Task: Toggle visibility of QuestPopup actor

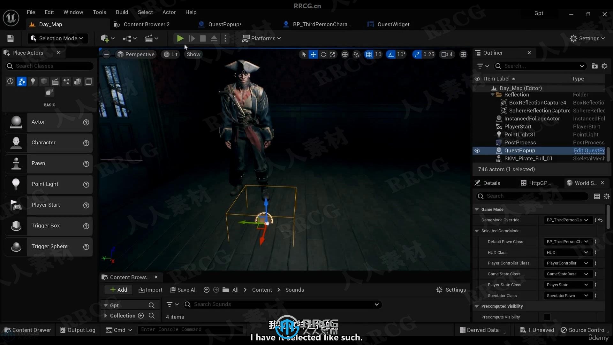Action: [x=477, y=150]
